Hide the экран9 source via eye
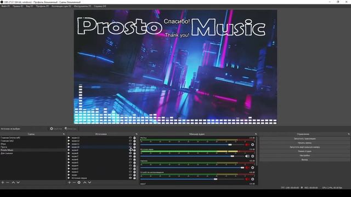351x197 pixels. 131,150
